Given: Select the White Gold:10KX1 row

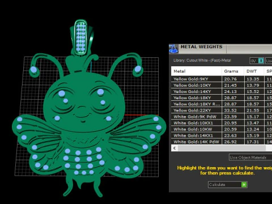Looking at the screenshot, I should (x=222, y=123).
